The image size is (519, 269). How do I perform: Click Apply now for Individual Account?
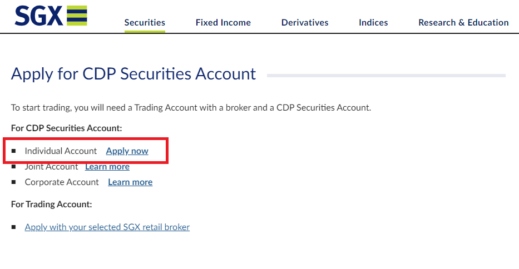(127, 151)
